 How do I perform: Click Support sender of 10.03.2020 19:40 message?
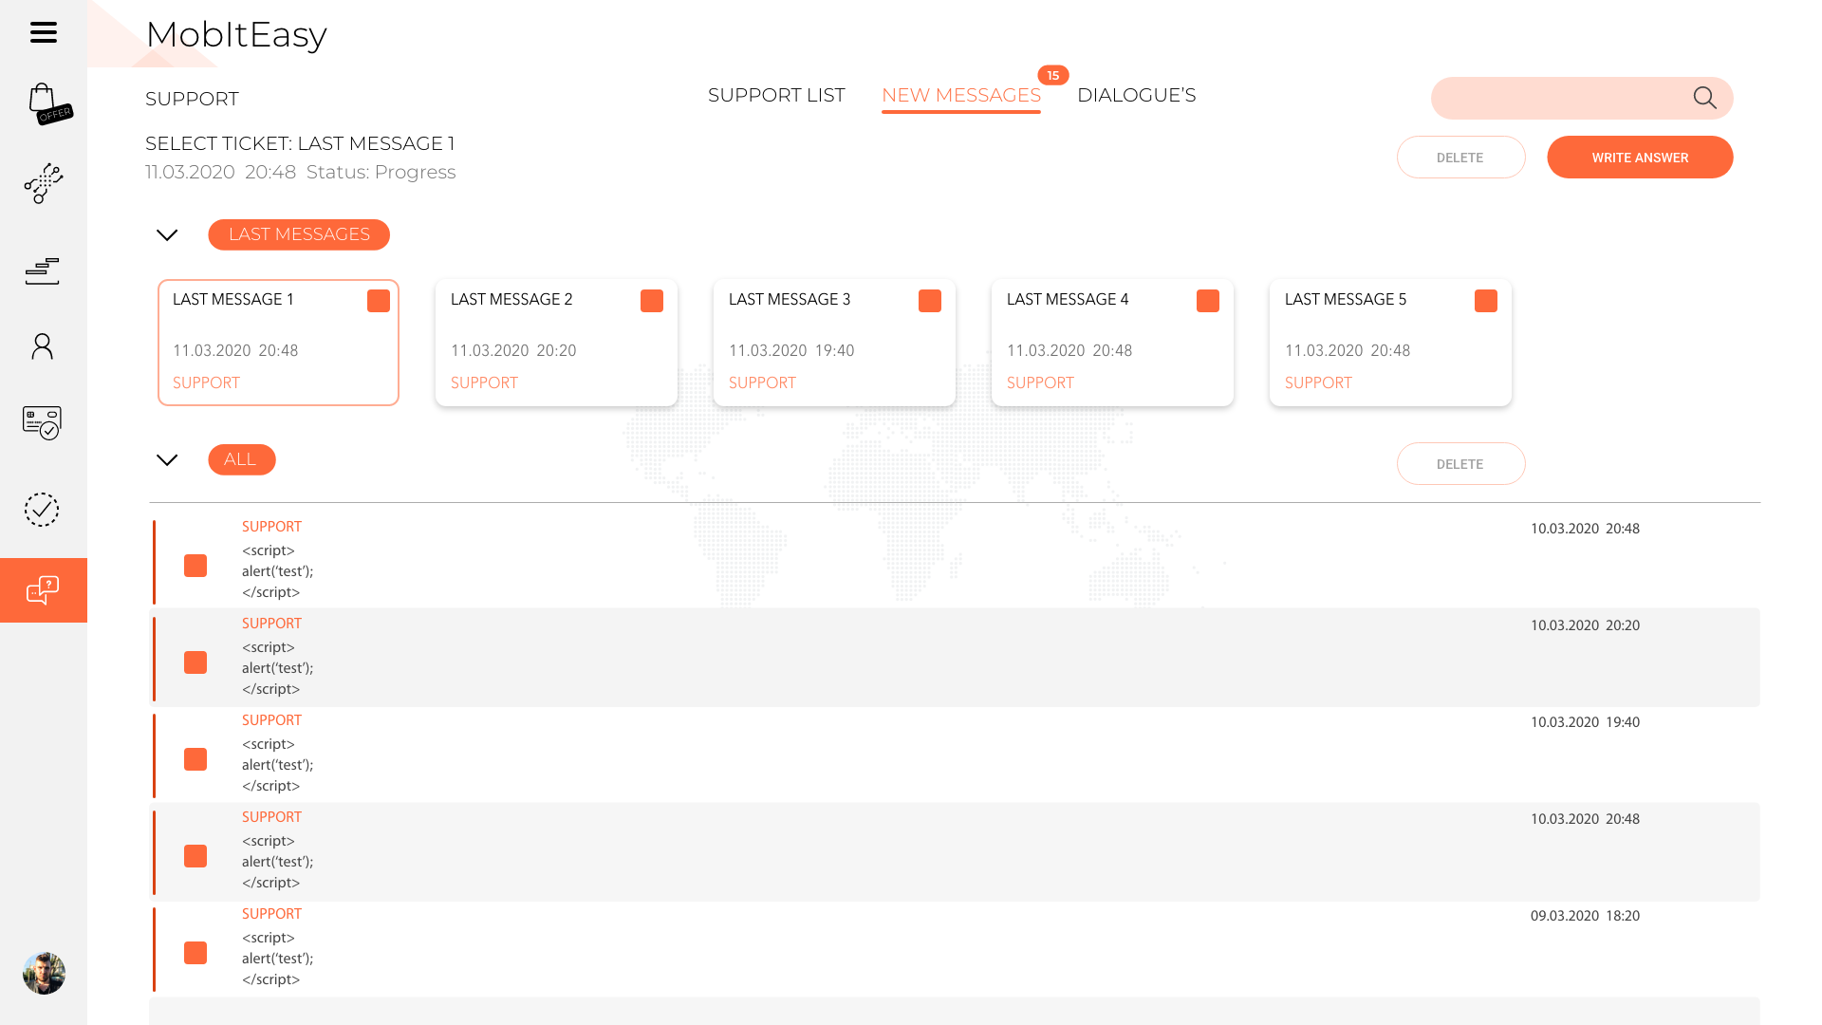(x=271, y=720)
